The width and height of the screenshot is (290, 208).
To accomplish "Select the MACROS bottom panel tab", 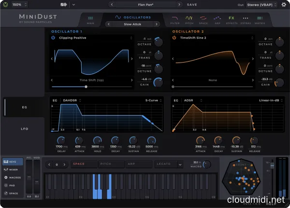I will pyautogui.click(x=13, y=177).
